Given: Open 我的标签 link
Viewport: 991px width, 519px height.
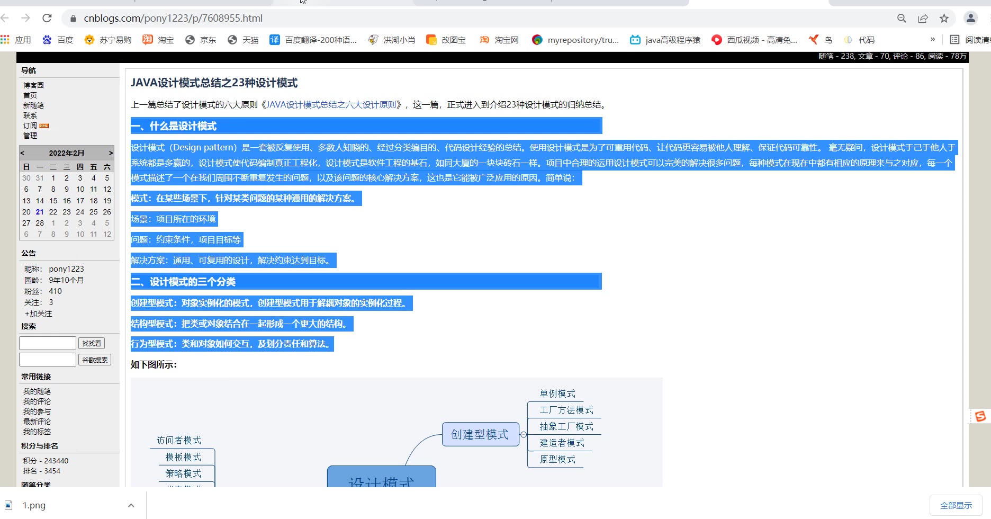Looking at the screenshot, I should [37, 432].
